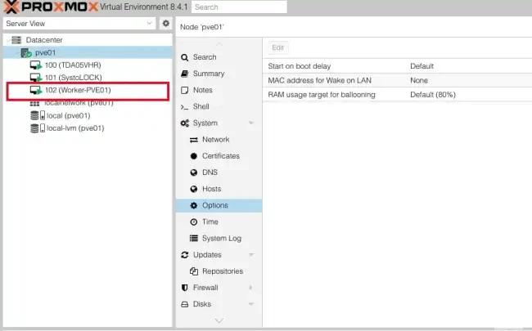Click the VM icon for 100 (TDA05VHR)
This screenshot has height=331, width=532.
36,65
